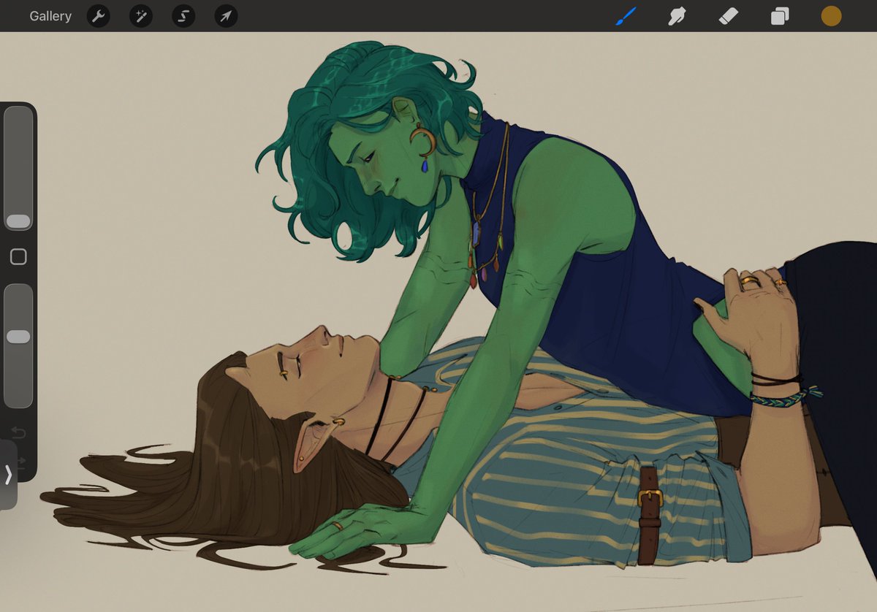Tap the Undo arrow
Image resolution: width=877 pixels, height=612 pixels.
[18, 432]
